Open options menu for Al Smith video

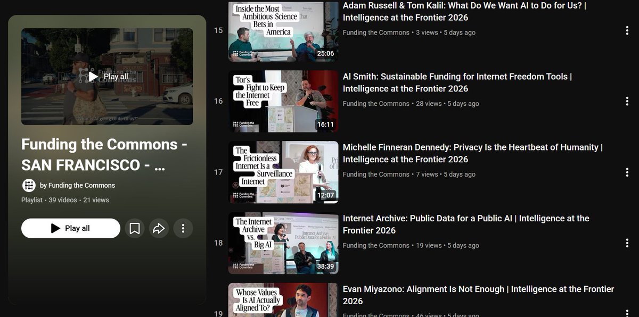[627, 101]
